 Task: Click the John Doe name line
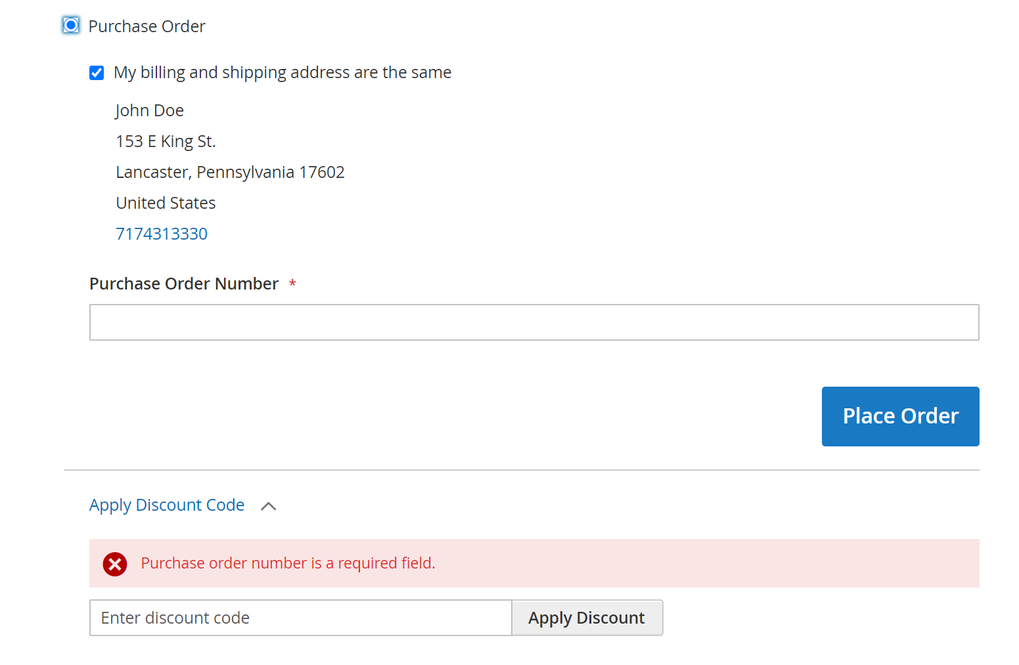(150, 110)
